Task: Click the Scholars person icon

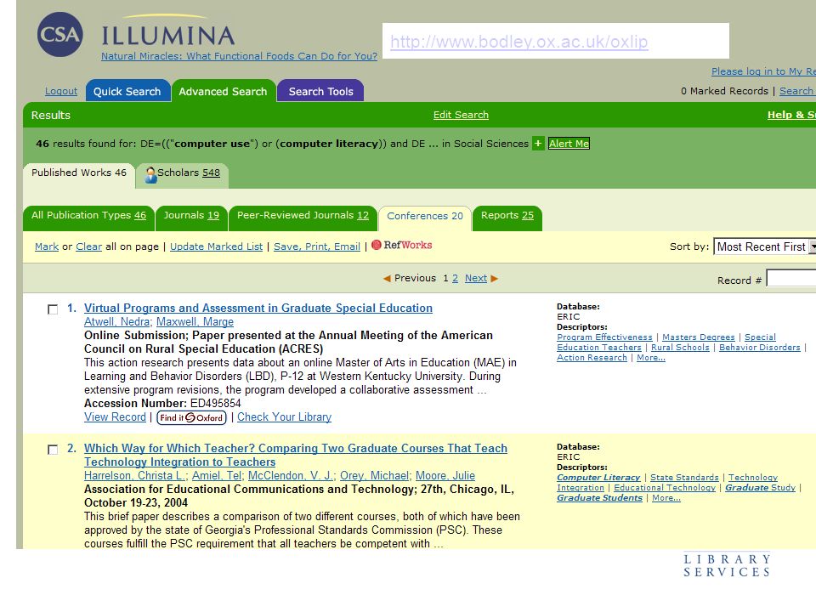Action: pos(150,174)
